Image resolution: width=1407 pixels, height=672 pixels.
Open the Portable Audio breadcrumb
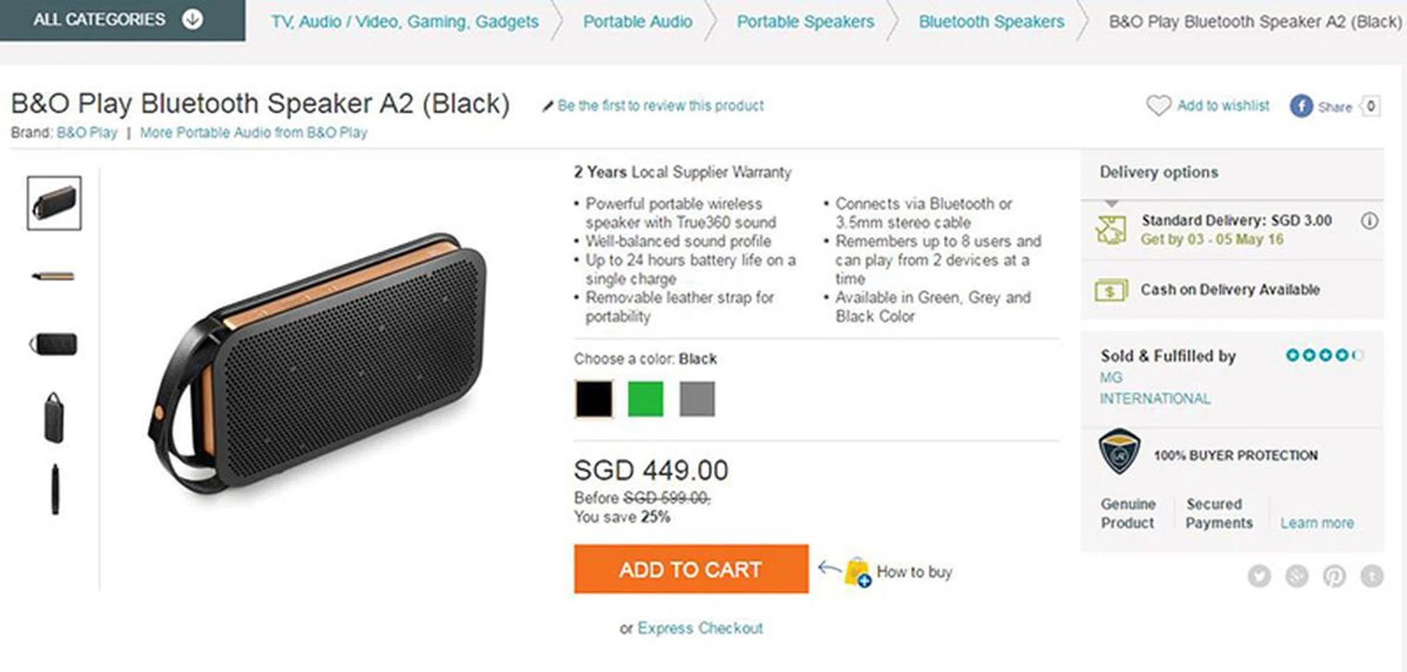(x=638, y=22)
